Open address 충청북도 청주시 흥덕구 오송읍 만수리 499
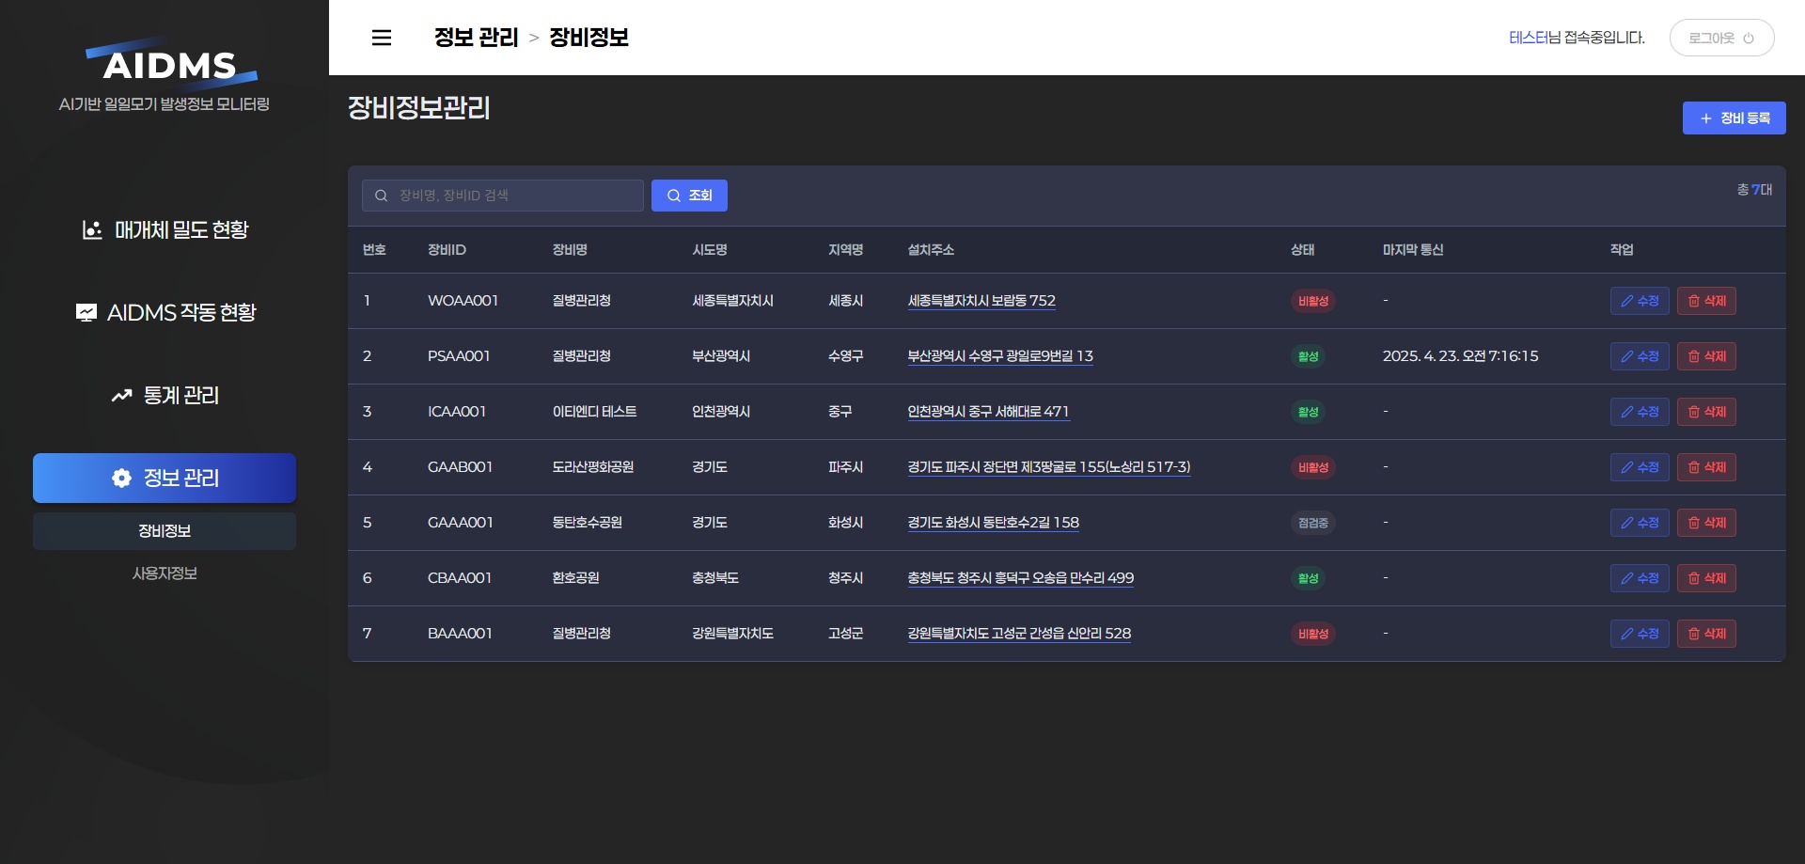Viewport: 1805px width, 864px height. click(x=1020, y=578)
